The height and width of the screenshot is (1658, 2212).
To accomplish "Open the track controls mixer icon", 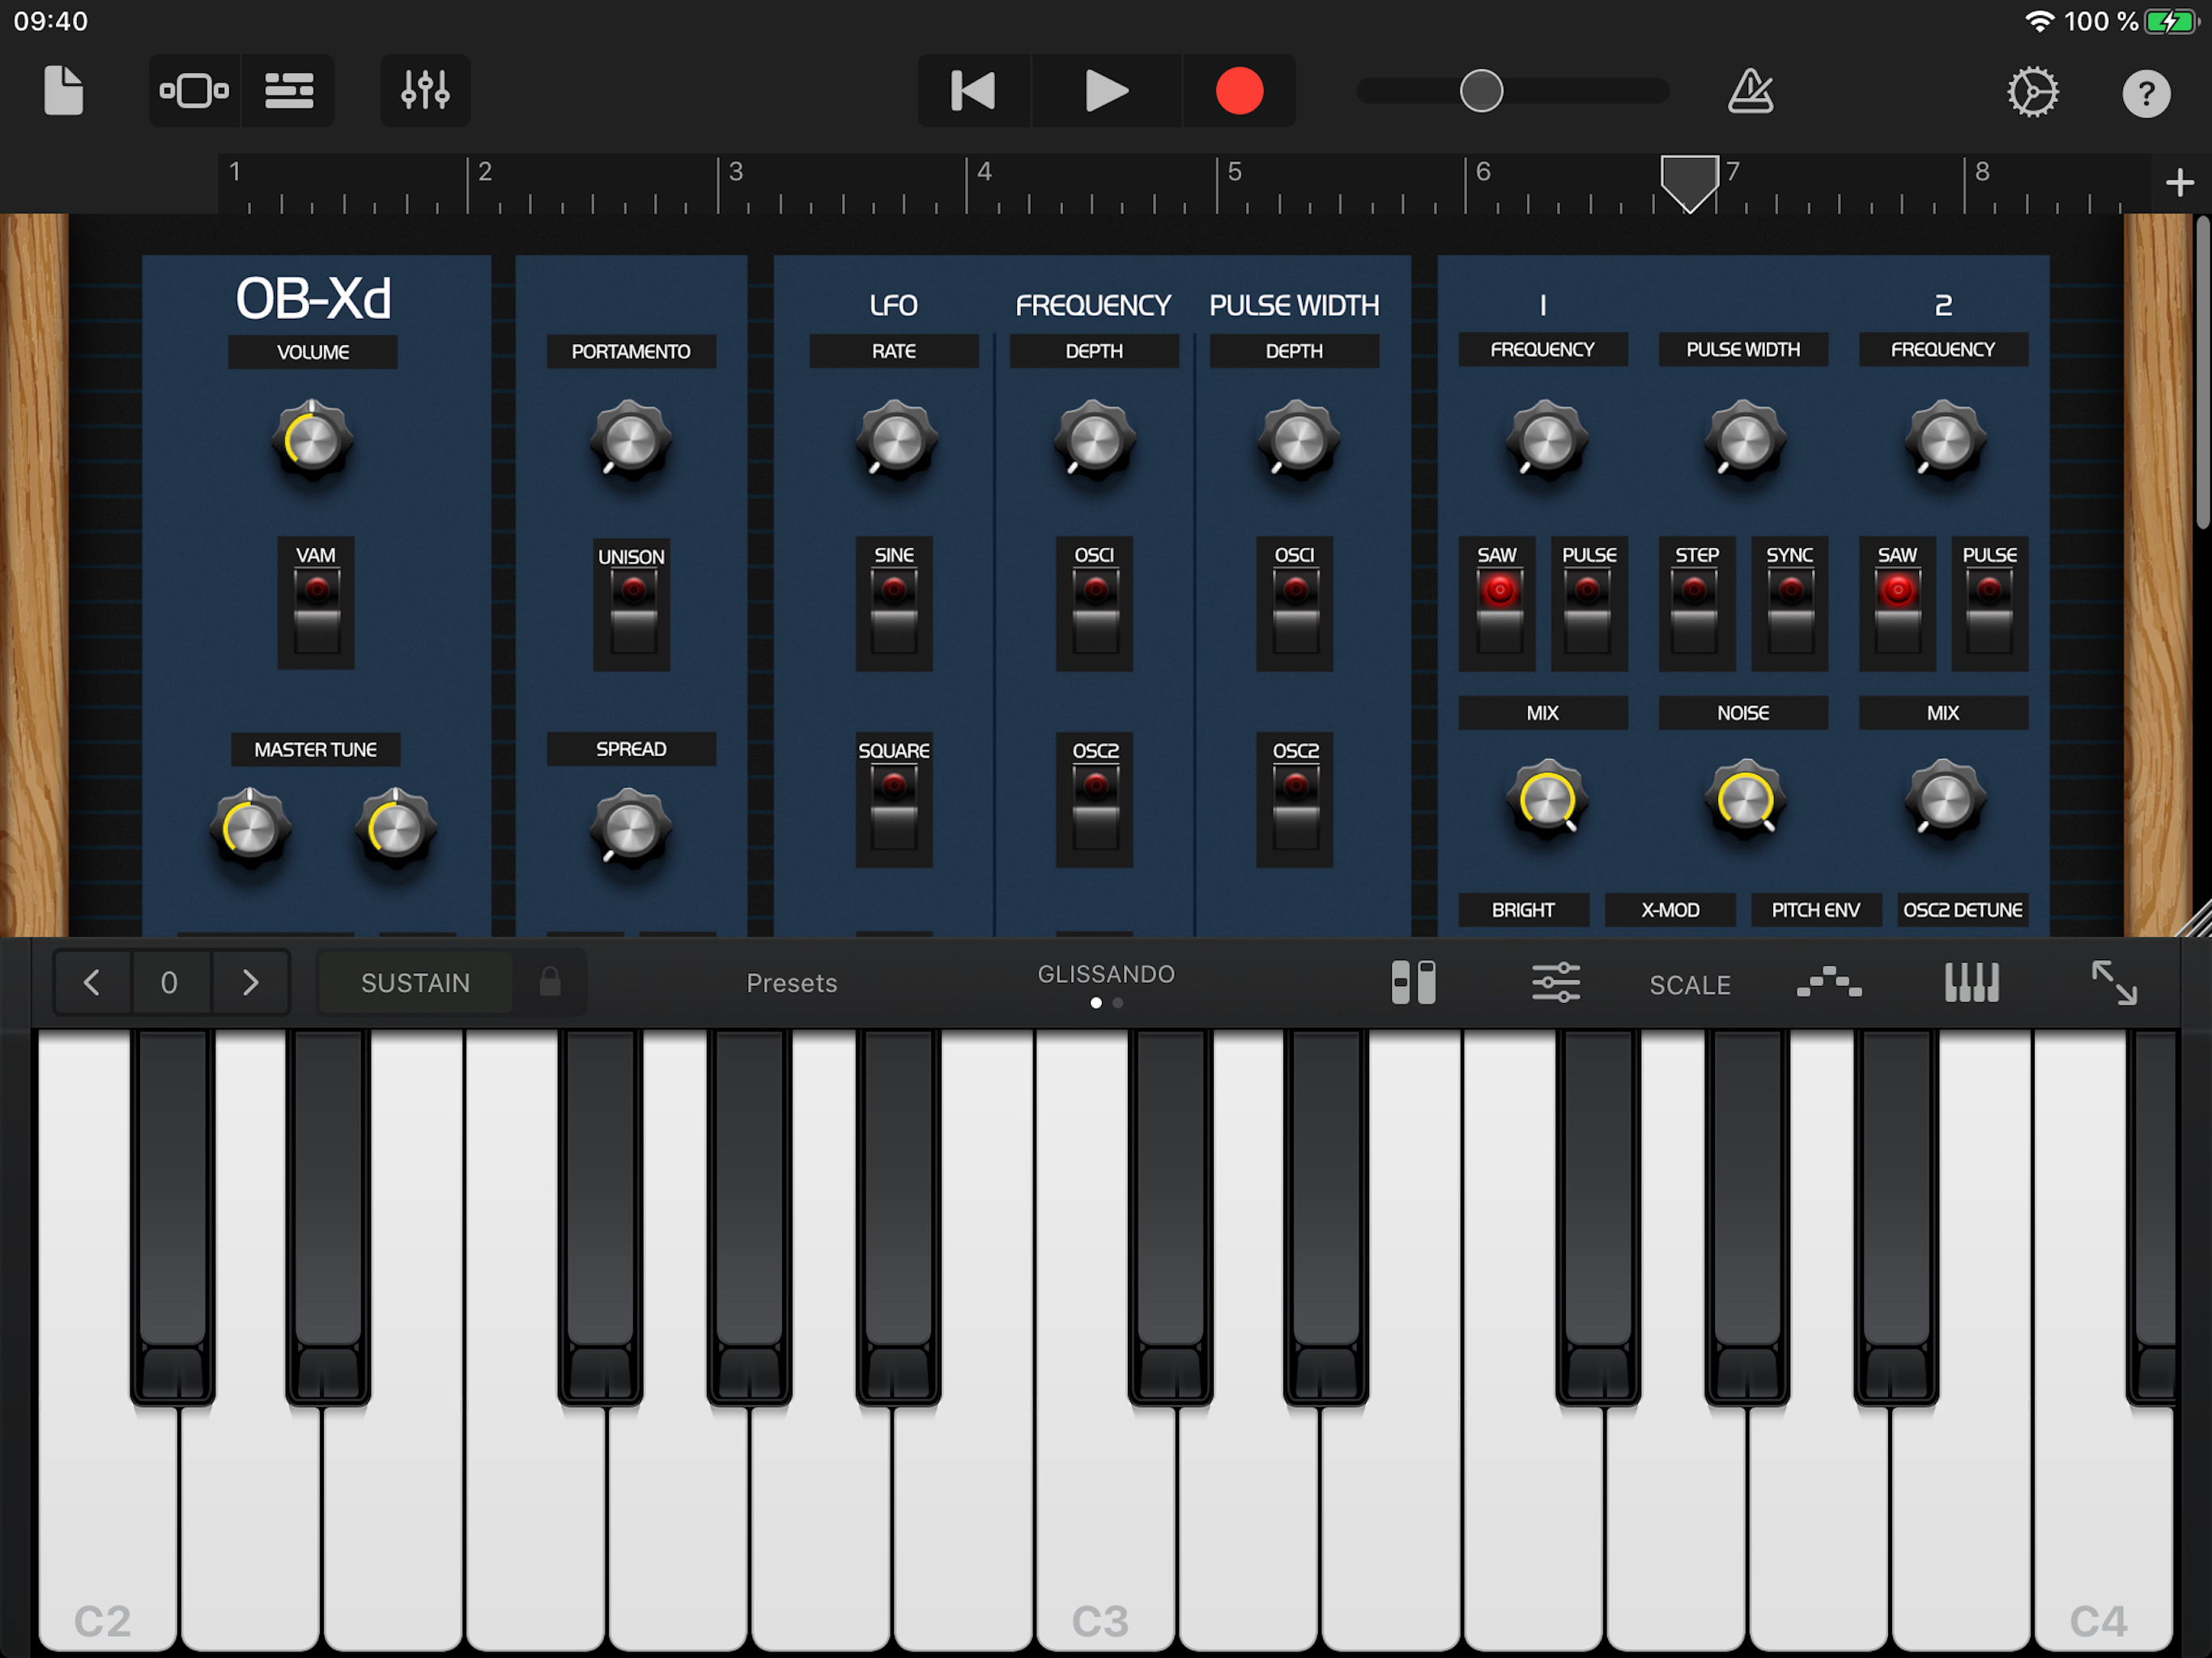I will tap(425, 91).
